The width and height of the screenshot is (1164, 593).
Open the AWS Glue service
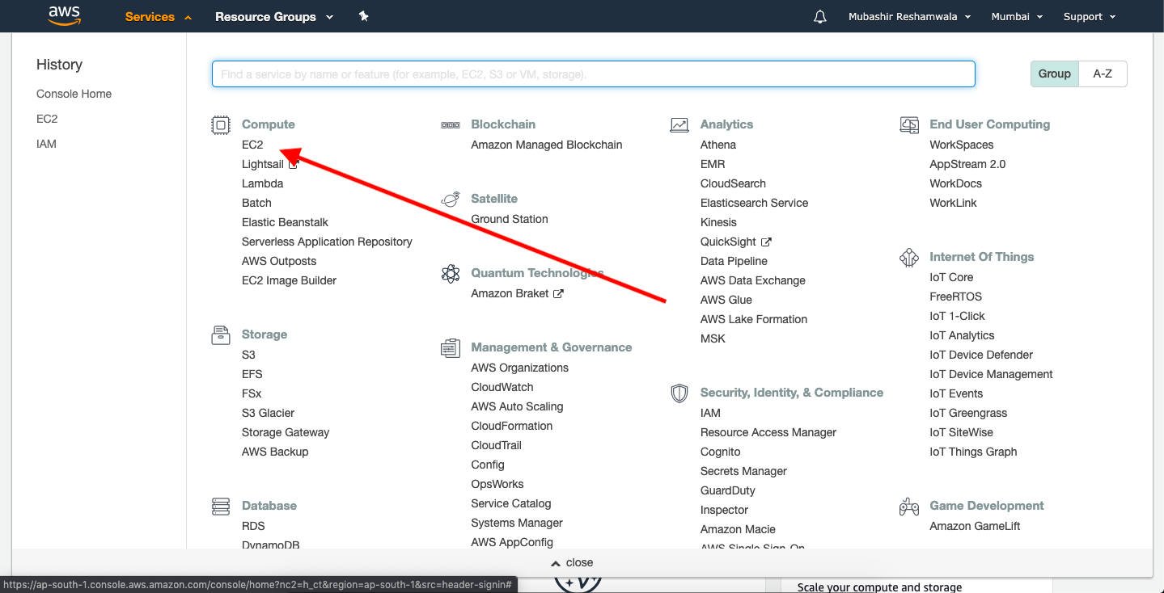pyautogui.click(x=726, y=300)
